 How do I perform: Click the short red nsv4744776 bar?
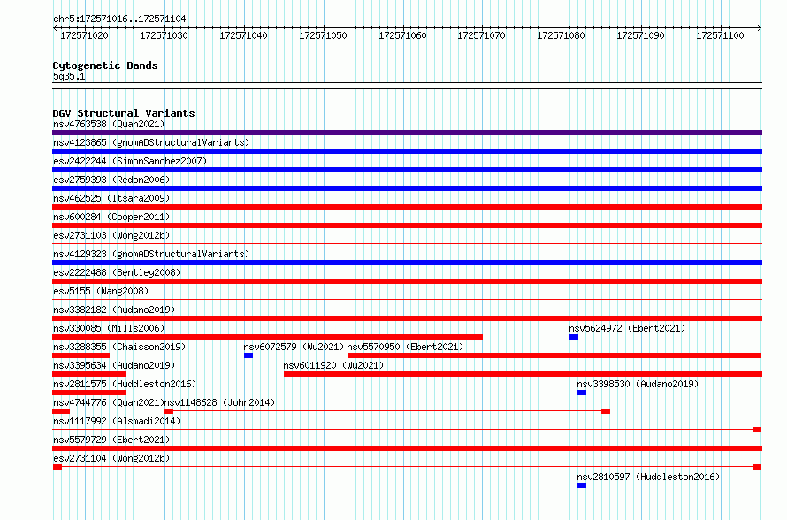tap(61, 411)
